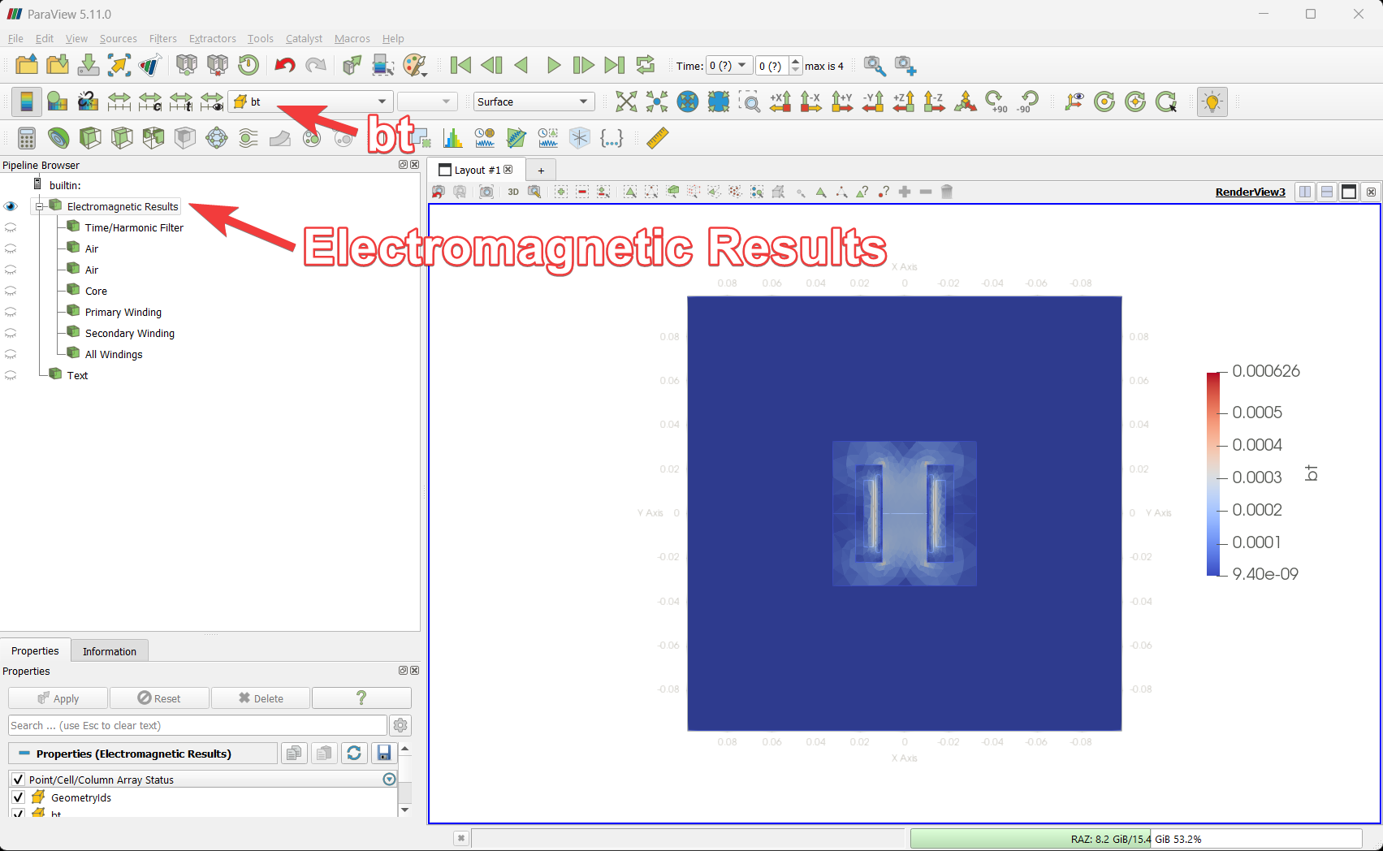The image size is (1383, 851).
Task: Jump to the last frame
Action: coord(615,65)
